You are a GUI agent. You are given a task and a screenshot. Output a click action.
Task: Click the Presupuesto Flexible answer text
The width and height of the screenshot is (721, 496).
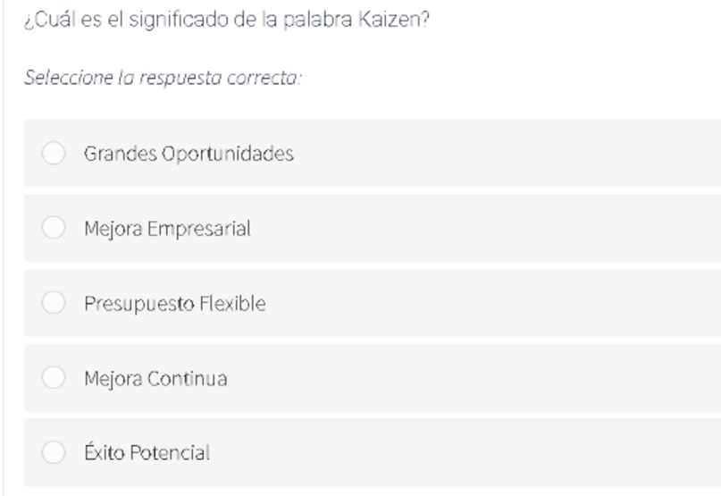[x=175, y=304]
